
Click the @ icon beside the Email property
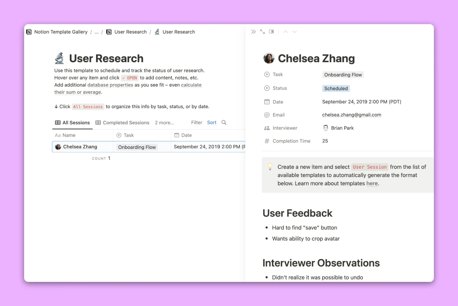tap(267, 115)
